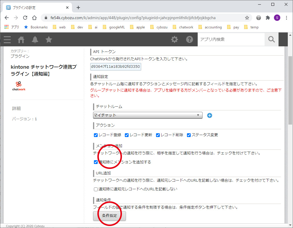Screen dimensions: 293x228
Task: Open the ai bookmark folder
Action: (x=93, y=27)
